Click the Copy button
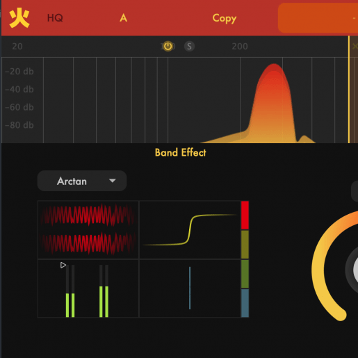This screenshot has height=358, width=358. (225, 18)
